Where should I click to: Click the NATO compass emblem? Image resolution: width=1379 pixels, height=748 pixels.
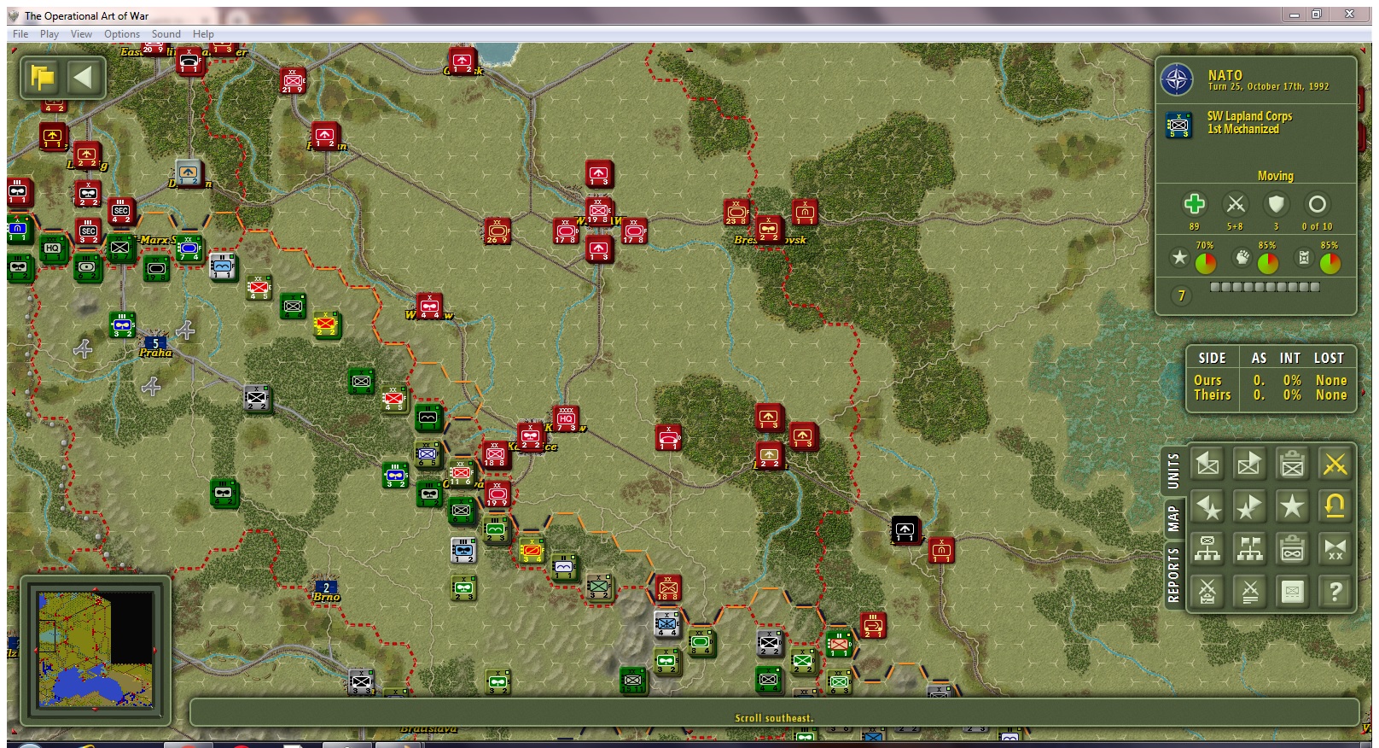coord(1177,80)
